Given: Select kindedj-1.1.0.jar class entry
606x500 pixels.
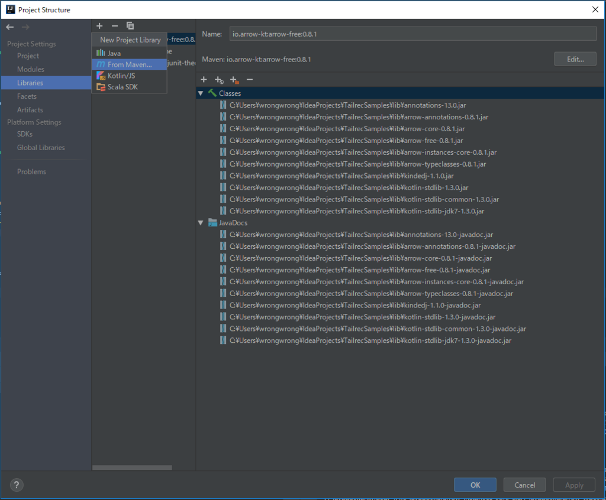Looking at the screenshot, I should click(x=341, y=176).
